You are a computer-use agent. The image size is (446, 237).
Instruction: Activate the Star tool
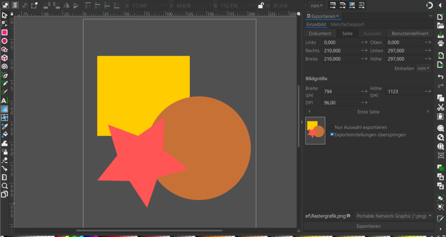tap(5, 49)
